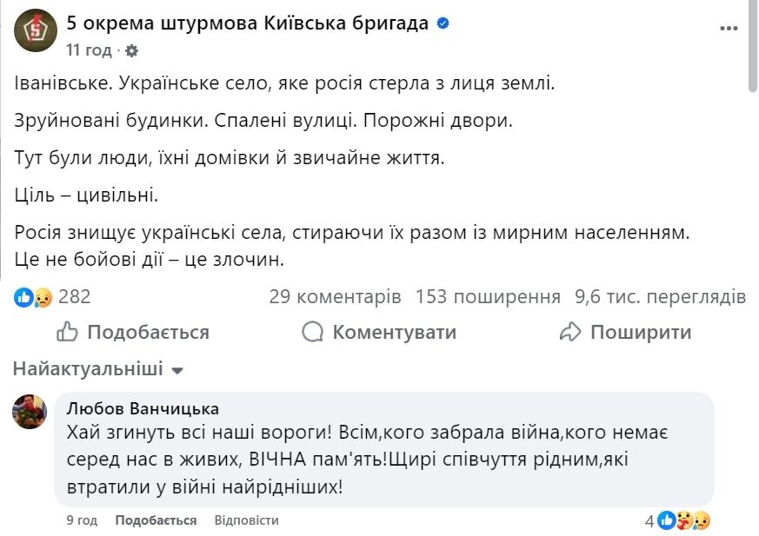Click the 29 коментарів link

pos(335,296)
